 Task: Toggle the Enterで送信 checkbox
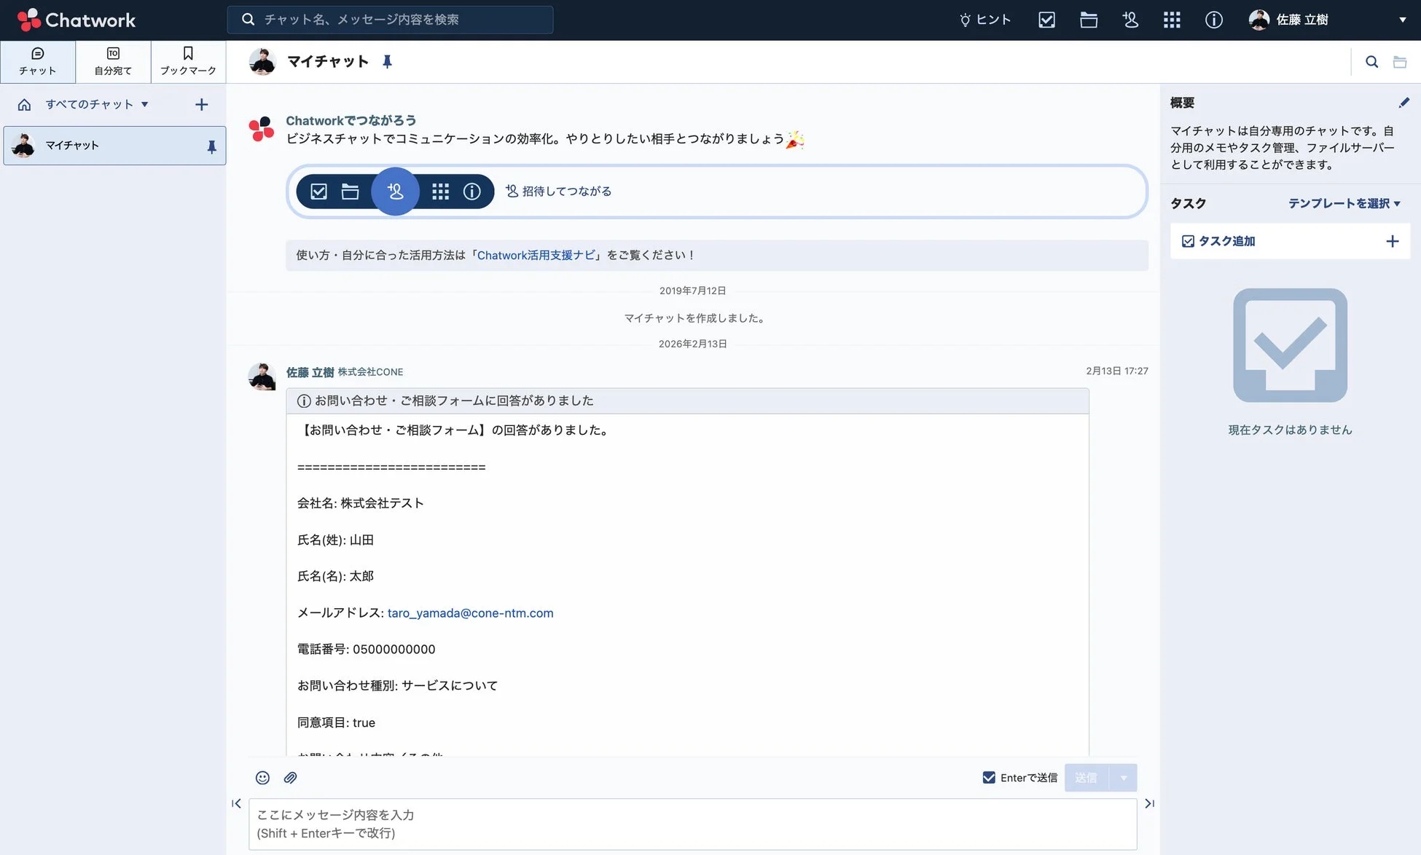coord(989,778)
